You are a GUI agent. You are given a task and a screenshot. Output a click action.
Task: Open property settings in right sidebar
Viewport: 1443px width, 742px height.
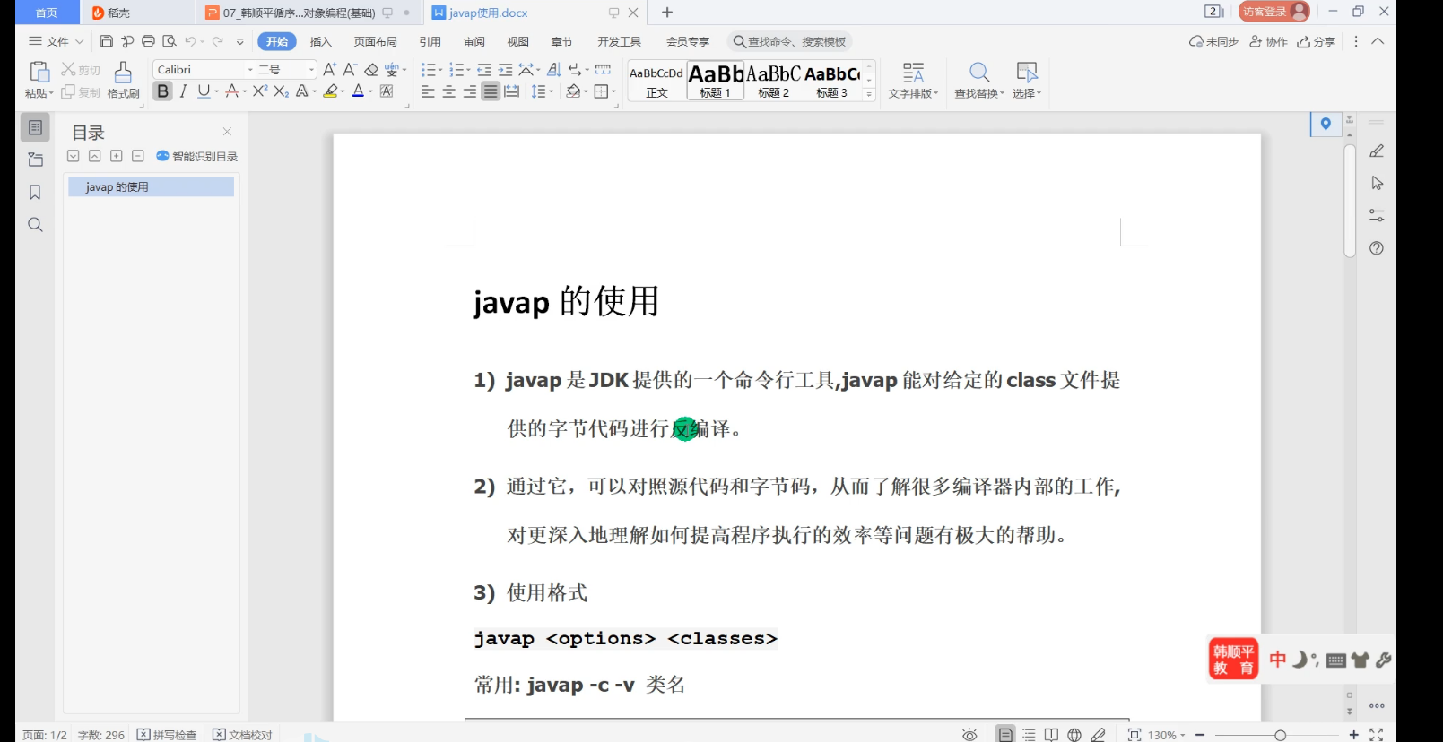1377,215
